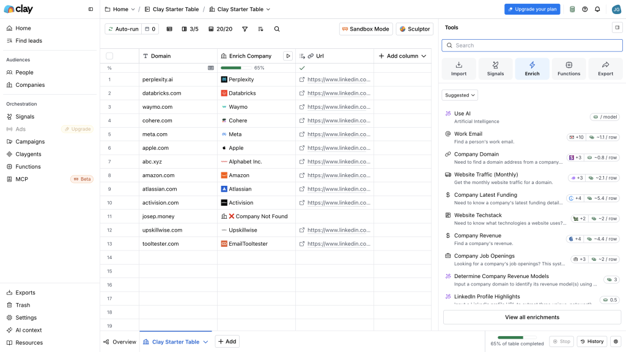
Task: Select Use AI enrichment
Action: (532, 117)
